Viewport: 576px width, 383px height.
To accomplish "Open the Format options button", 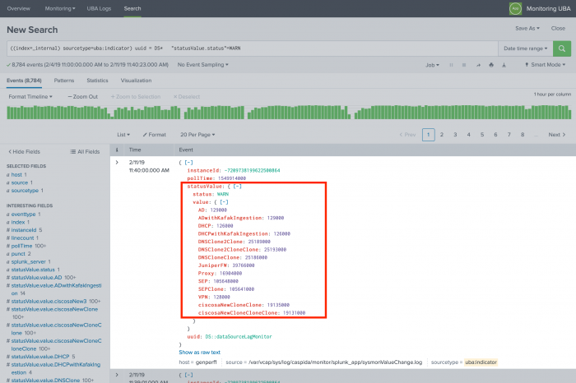I will click(155, 135).
